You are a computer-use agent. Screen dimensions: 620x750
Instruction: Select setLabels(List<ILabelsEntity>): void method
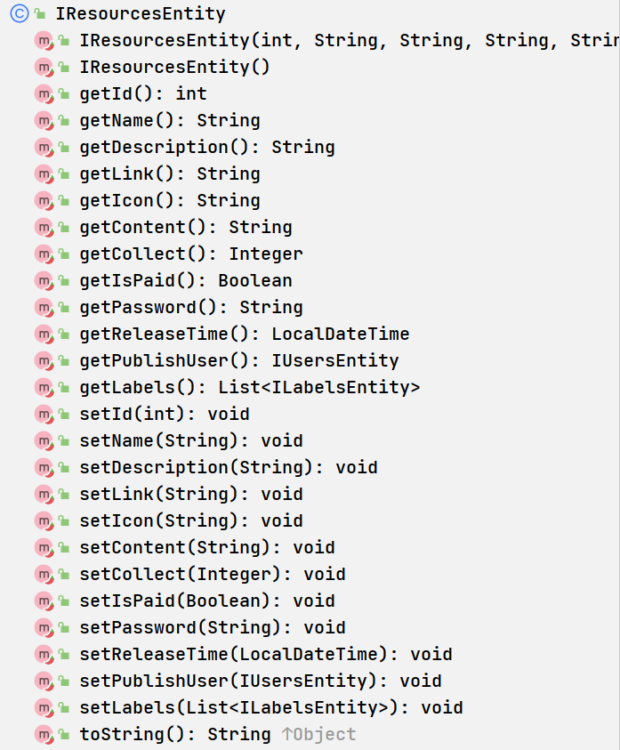[x=271, y=707]
